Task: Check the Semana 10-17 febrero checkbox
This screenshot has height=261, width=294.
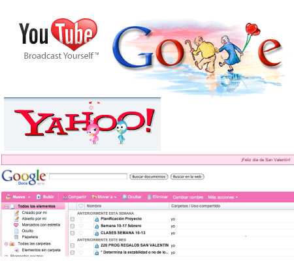Action: click(73, 226)
